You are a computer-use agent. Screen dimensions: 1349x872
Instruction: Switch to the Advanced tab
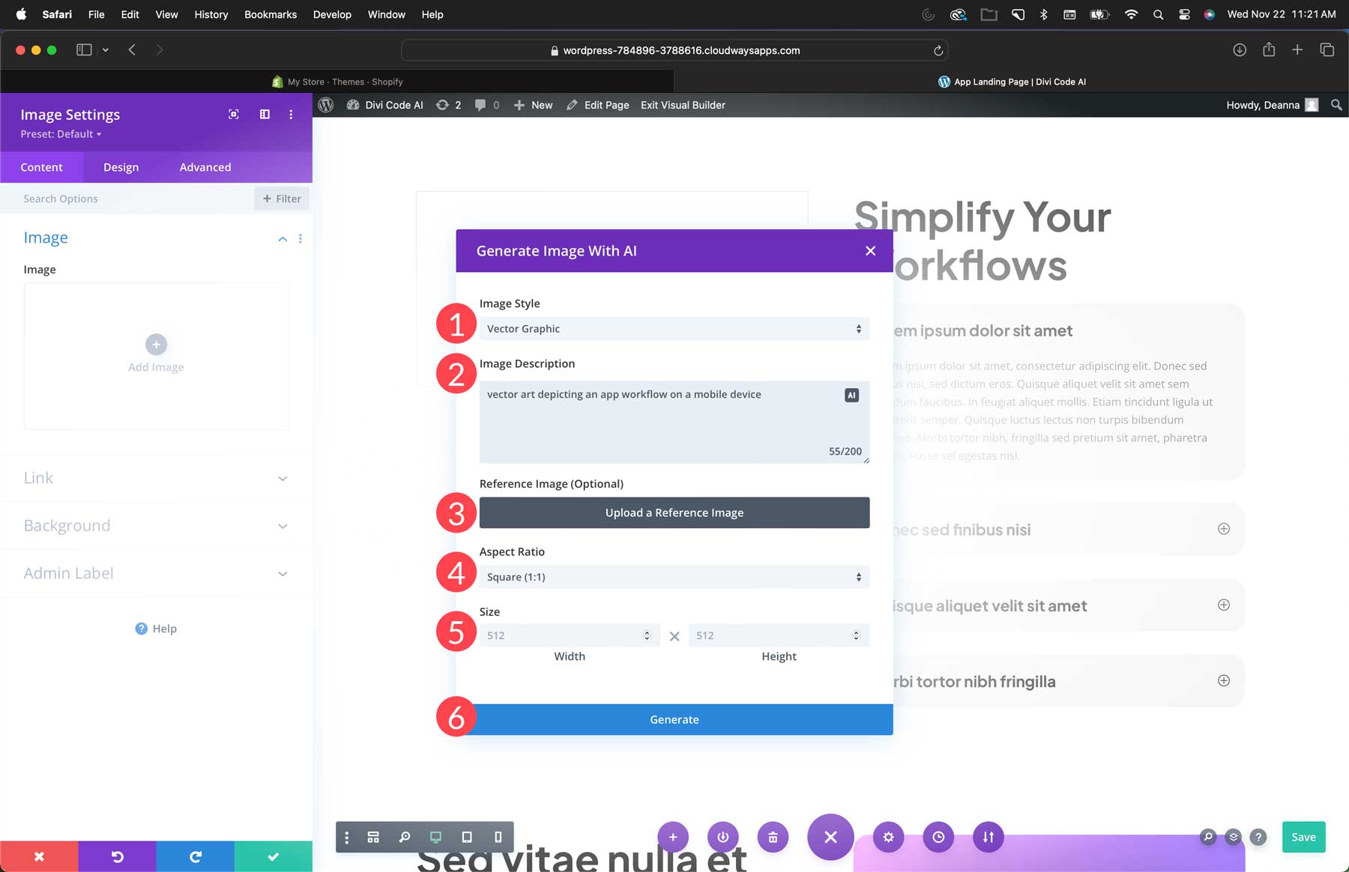pos(205,167)
